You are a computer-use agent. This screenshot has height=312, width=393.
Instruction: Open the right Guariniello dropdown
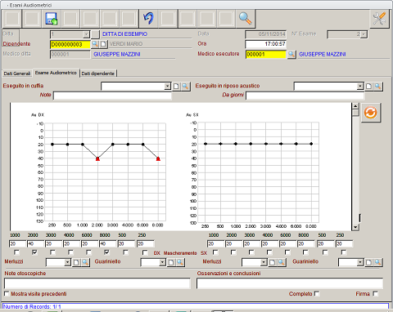pos(360,262)
